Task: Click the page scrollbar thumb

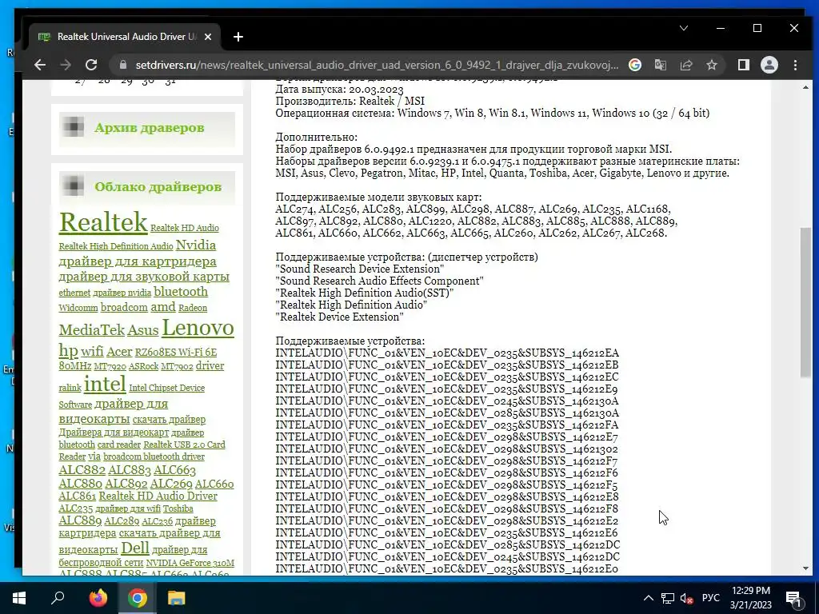Action: pos(805,301)
